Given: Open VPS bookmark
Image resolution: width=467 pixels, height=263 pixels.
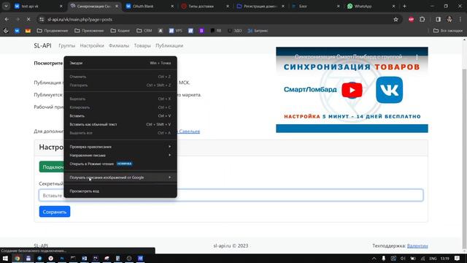Looking at the screenshot, I should 175,31.
